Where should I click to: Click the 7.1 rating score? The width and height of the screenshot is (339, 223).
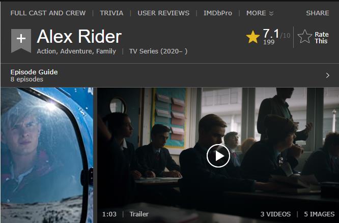(x=271, y=34)
